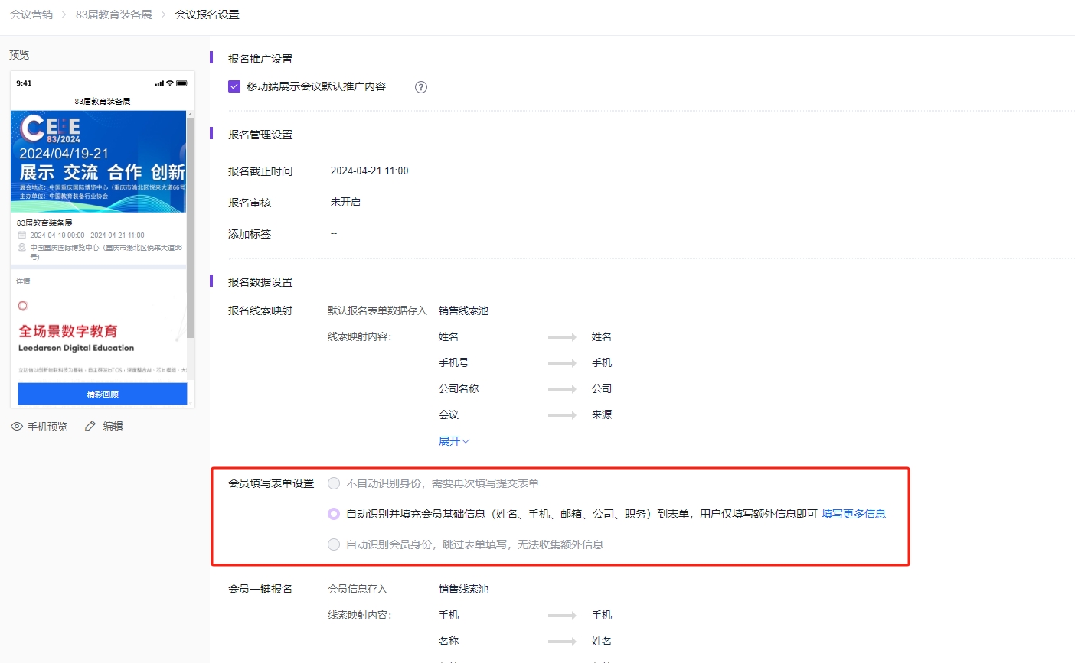Click the eye icon beside 手机预览

tap(16, 426)
